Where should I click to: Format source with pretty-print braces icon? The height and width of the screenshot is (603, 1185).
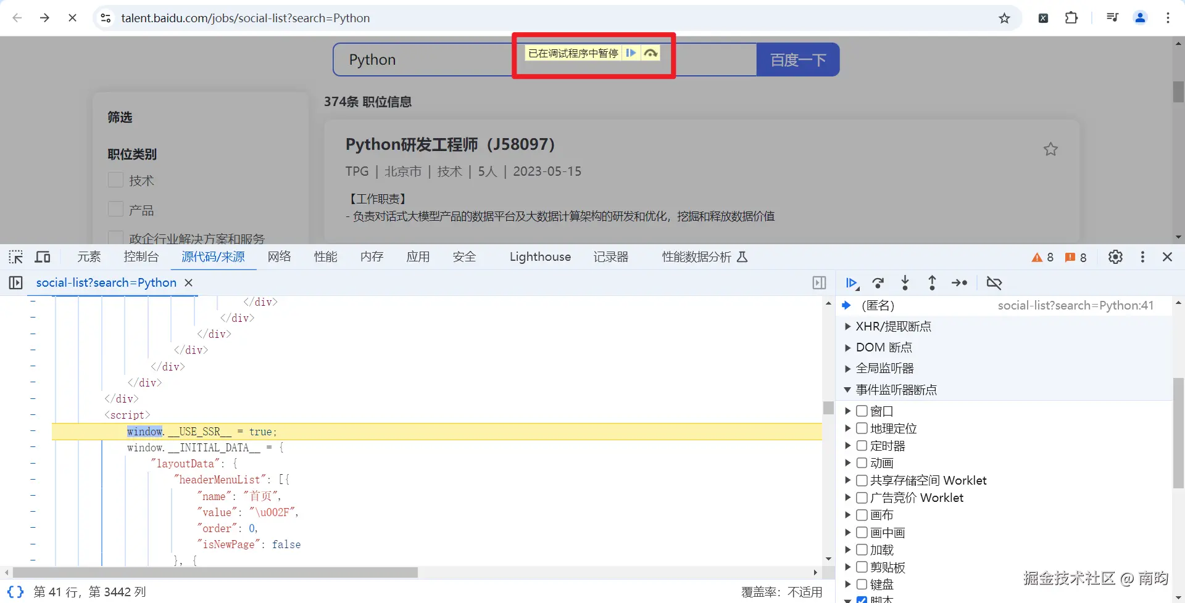tap(15, 591)
